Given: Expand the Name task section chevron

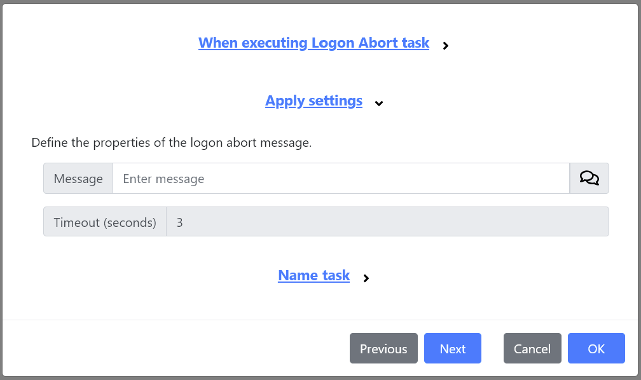Looking at the screenshot, I should coord(366,278).
